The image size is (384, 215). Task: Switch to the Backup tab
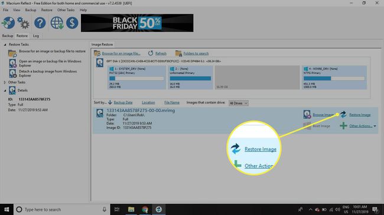(x=7, y=36)
